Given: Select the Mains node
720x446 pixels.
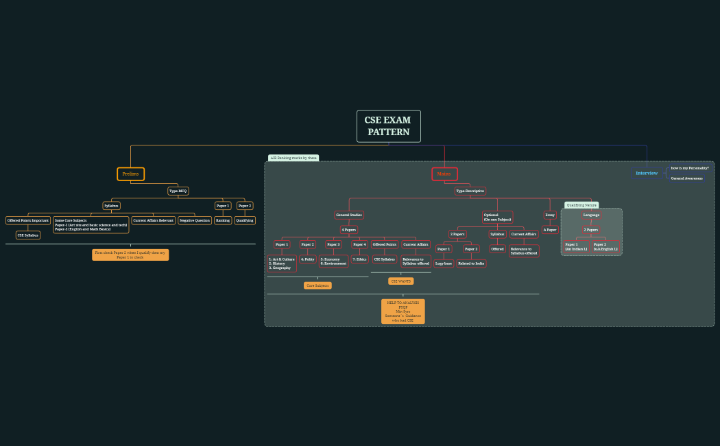Looking at the screenshot, I should (444, 174).
